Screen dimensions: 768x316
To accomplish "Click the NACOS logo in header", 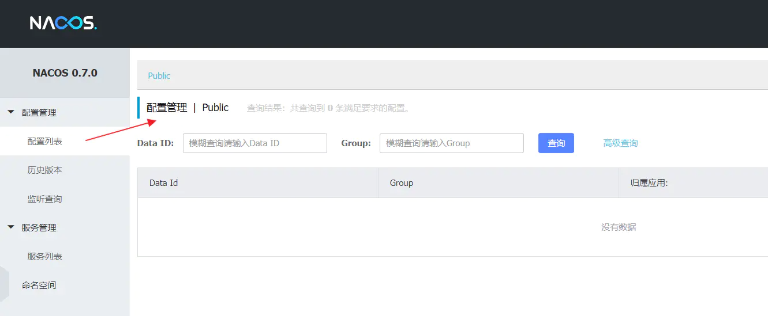I will [x=63, y=23].
